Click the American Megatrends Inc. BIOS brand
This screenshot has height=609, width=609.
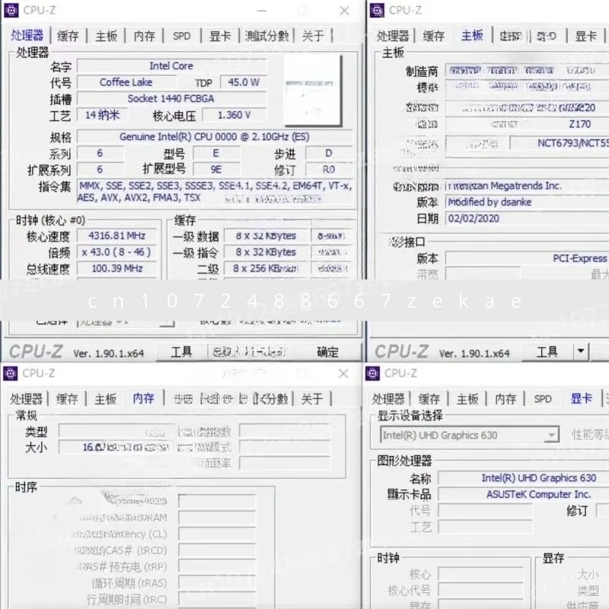[527, 186]
